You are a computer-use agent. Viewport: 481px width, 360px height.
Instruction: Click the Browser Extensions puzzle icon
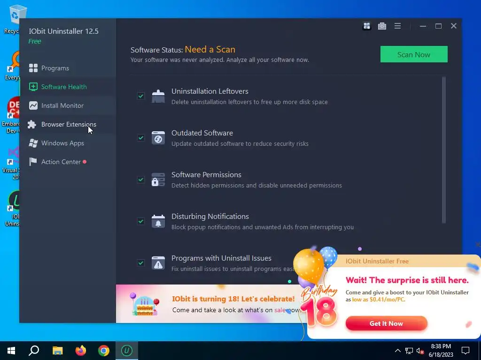tap(32, 124)
